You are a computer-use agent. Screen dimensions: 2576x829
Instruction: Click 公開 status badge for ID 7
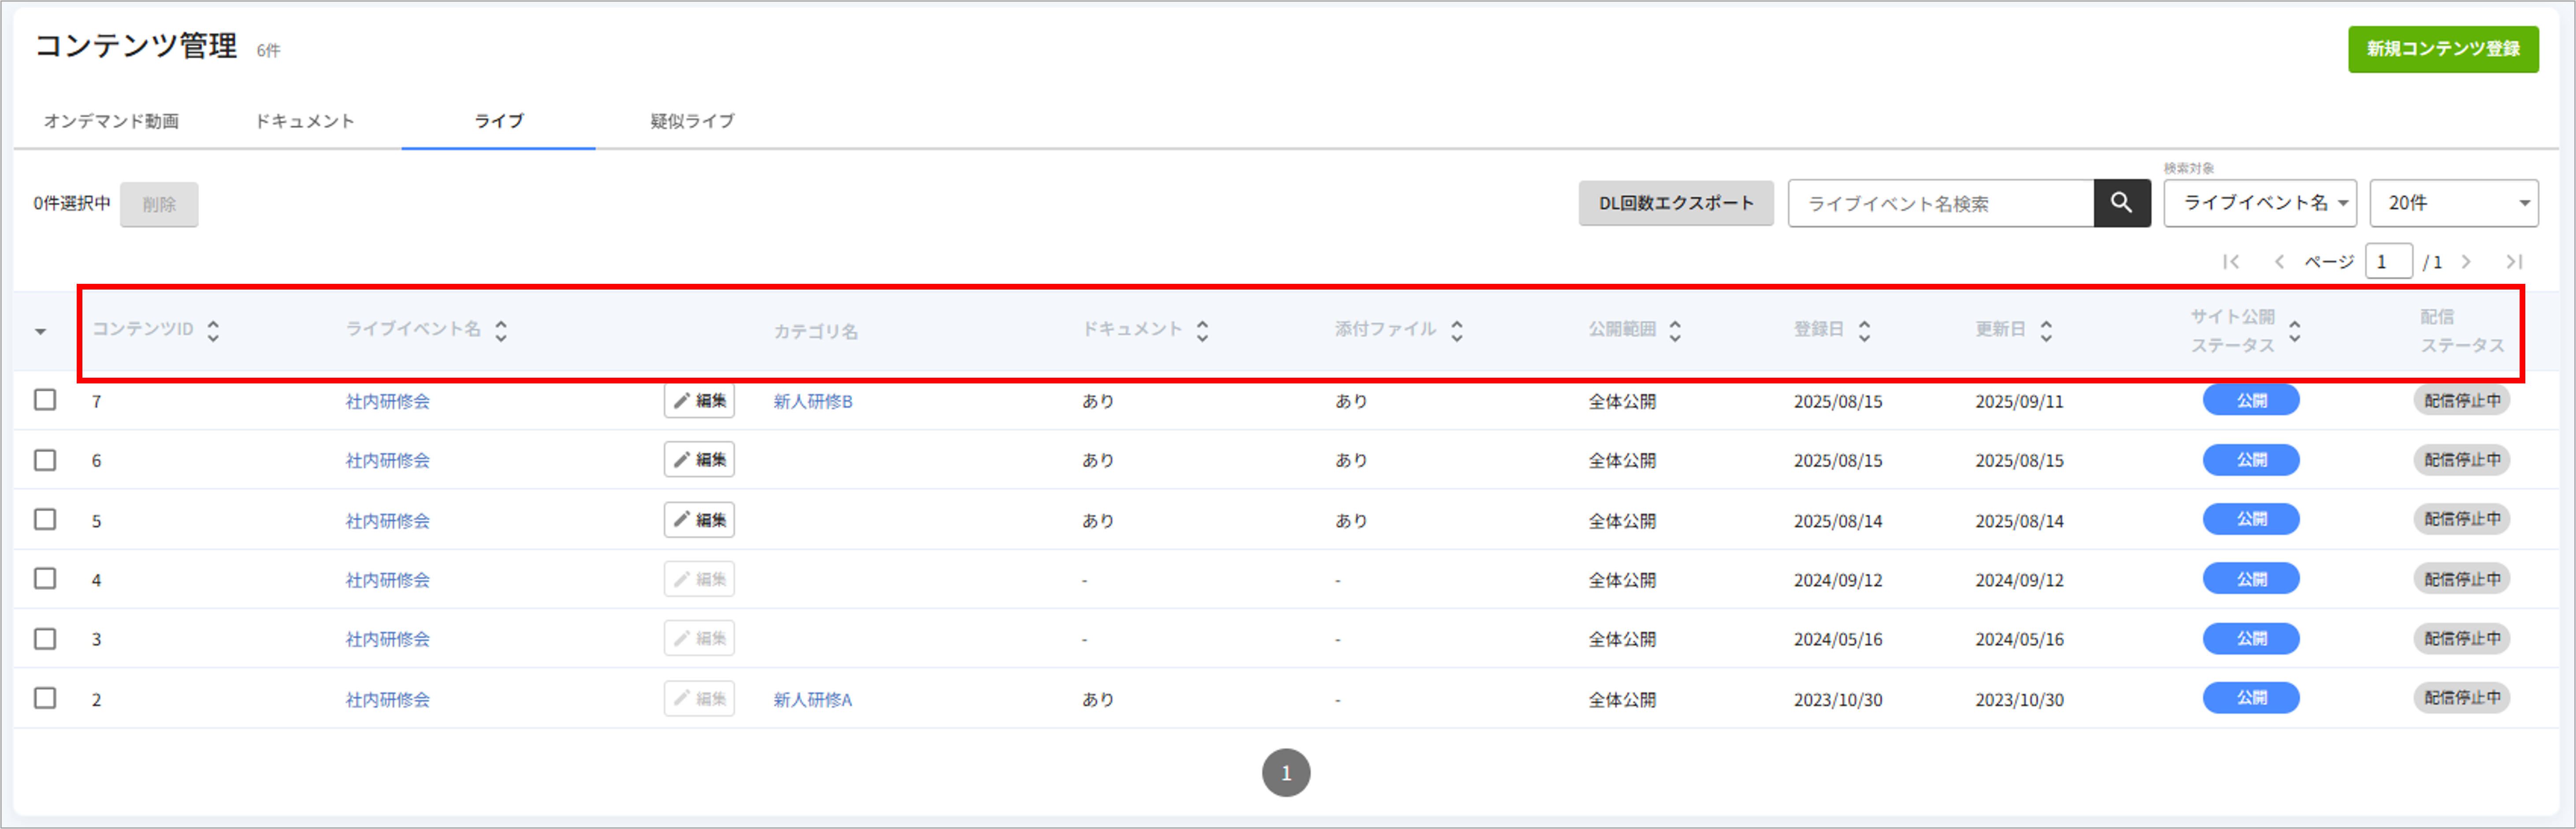coord(2251,400)
